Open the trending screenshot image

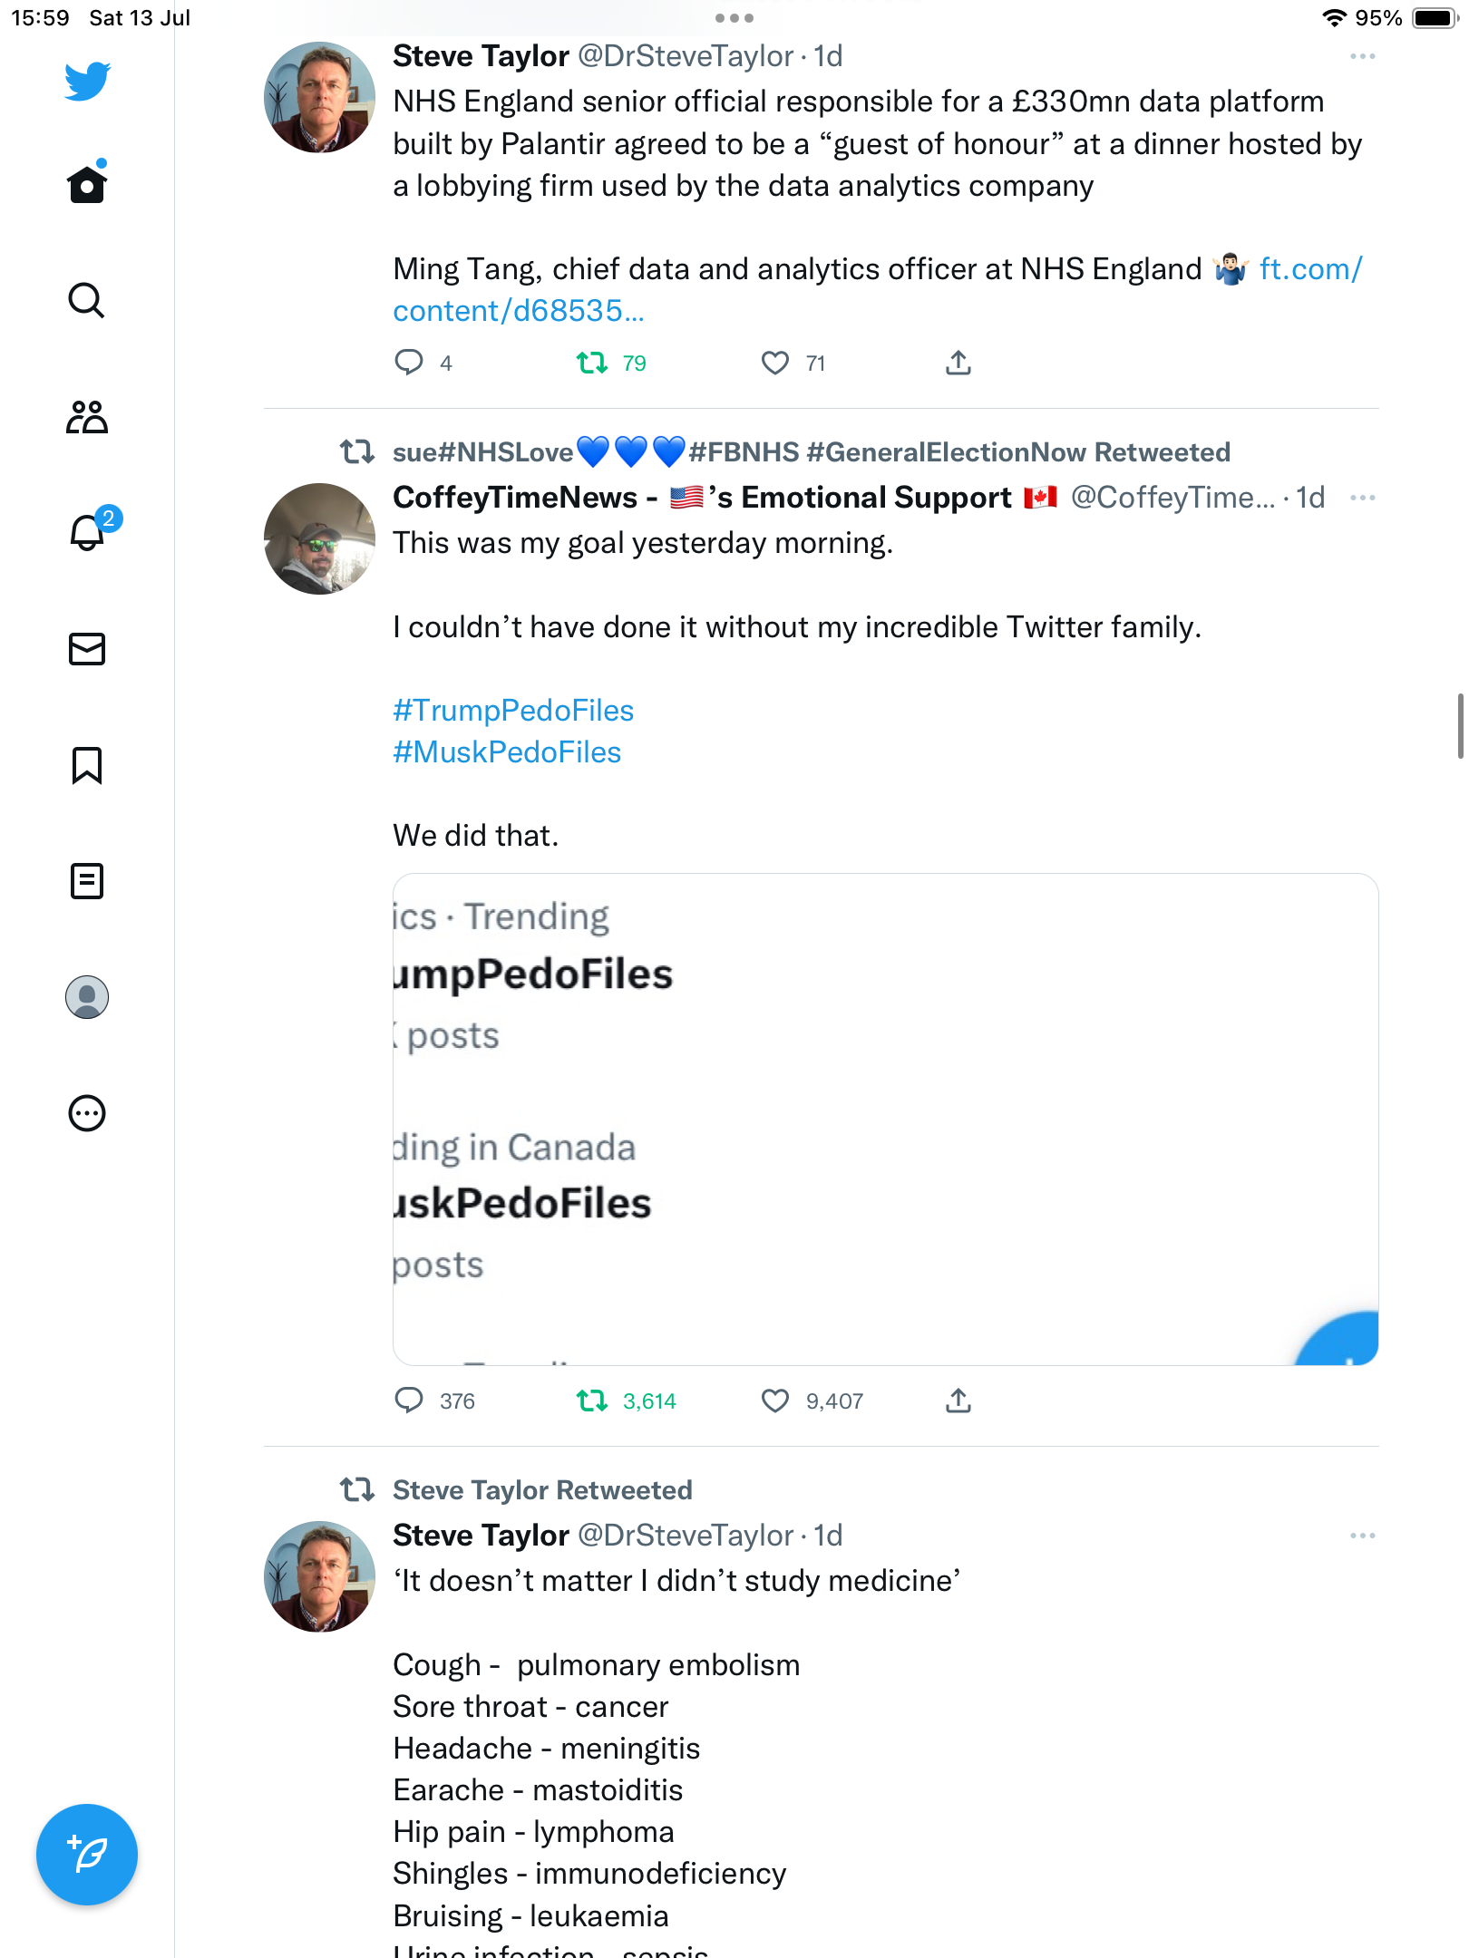click(885, 1119)
